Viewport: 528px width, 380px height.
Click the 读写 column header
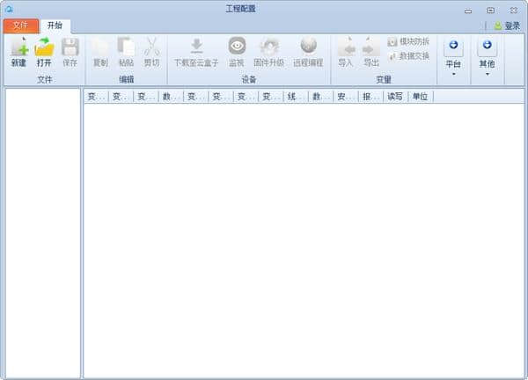395,96
